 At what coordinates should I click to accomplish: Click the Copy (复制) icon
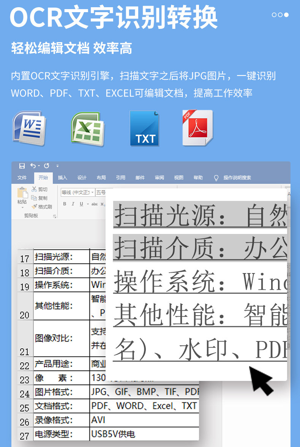click(x=34, y=198)
